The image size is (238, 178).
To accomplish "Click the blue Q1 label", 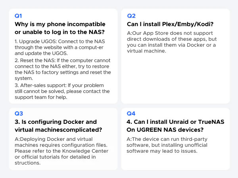I will pyautogui.click(x=18, y=16).
